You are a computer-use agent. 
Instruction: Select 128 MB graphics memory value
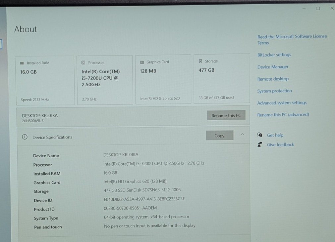[x=148, y=71]
